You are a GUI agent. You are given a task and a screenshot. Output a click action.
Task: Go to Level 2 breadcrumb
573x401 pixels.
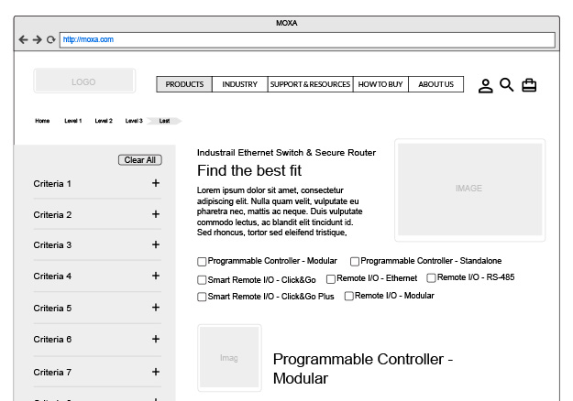tap(104, 121)
